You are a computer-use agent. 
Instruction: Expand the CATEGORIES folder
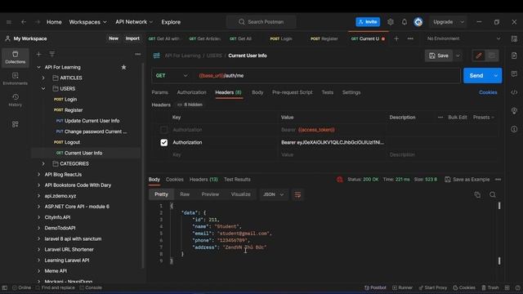pyautogui.click(x=43, y=163)
